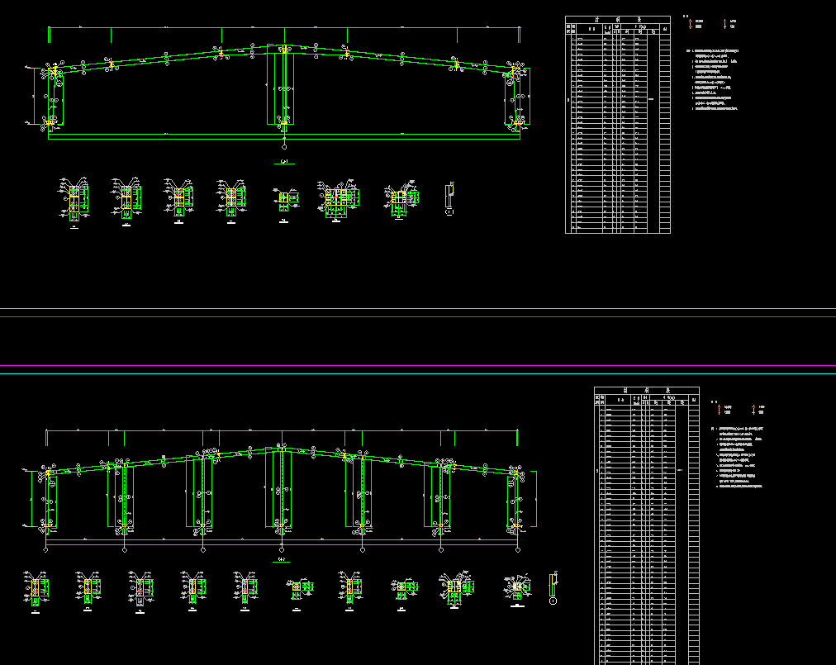Click the cyan horizontal divider line
Viewport: 836px width, 665px height.
point(413,373)
